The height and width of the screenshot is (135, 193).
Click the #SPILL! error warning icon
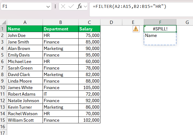coord(136,29)
